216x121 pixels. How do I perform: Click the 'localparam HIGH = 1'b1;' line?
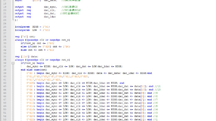(32, 27)
